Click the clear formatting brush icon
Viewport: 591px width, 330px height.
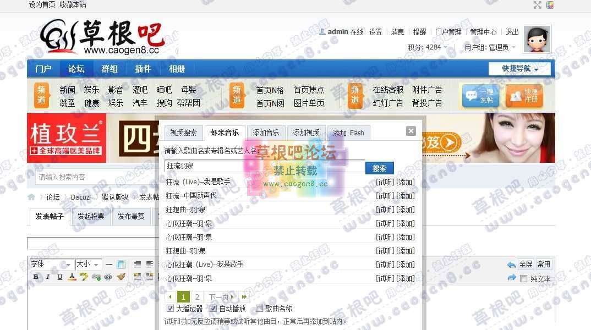point(121,277)
